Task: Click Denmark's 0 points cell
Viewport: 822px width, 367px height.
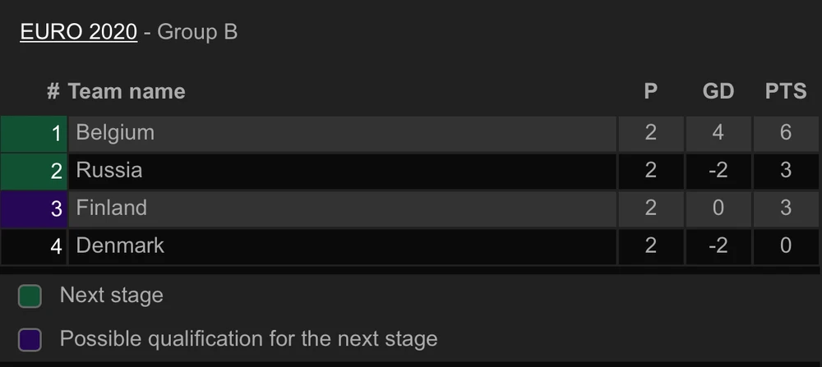Action: (786, 246)
